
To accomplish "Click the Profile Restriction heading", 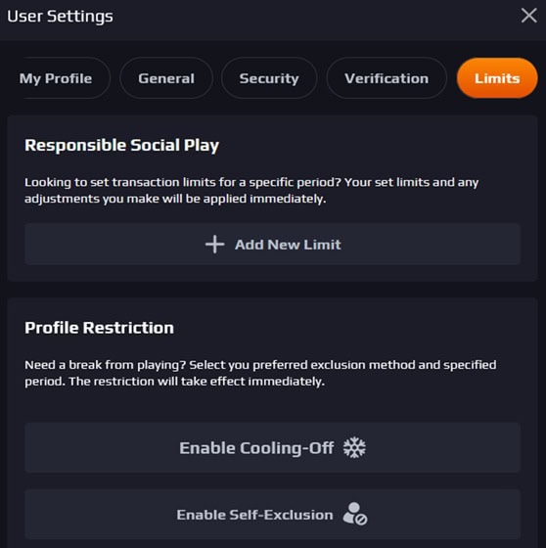I will (x=99, y=328).
